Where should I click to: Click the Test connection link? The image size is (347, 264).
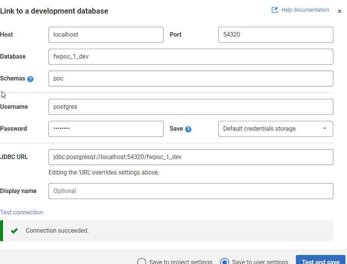tap(22, 212)
